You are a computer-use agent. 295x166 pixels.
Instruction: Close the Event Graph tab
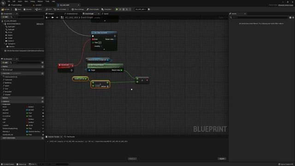pos(98,14)
